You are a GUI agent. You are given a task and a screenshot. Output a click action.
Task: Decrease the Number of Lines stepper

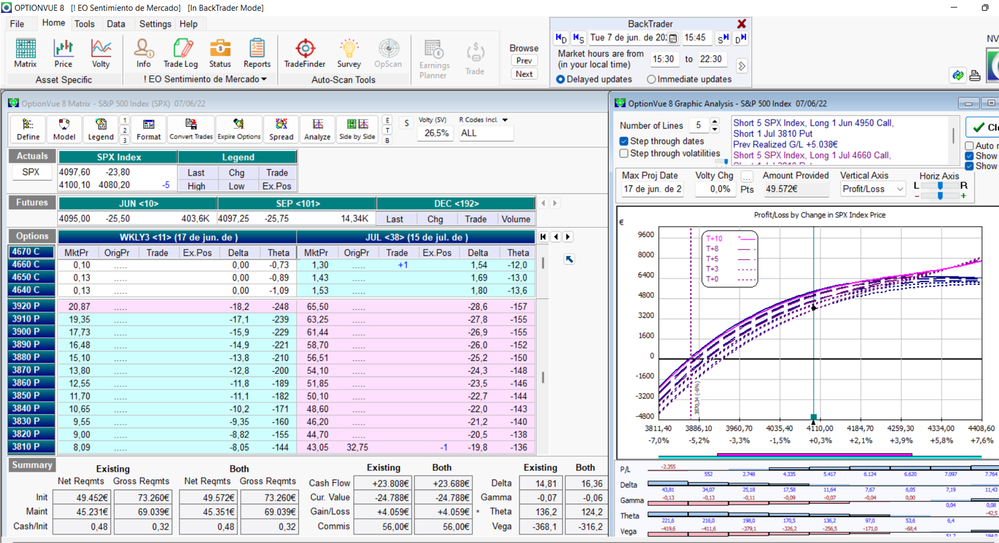pyautogui.click(x=715, y=129)
